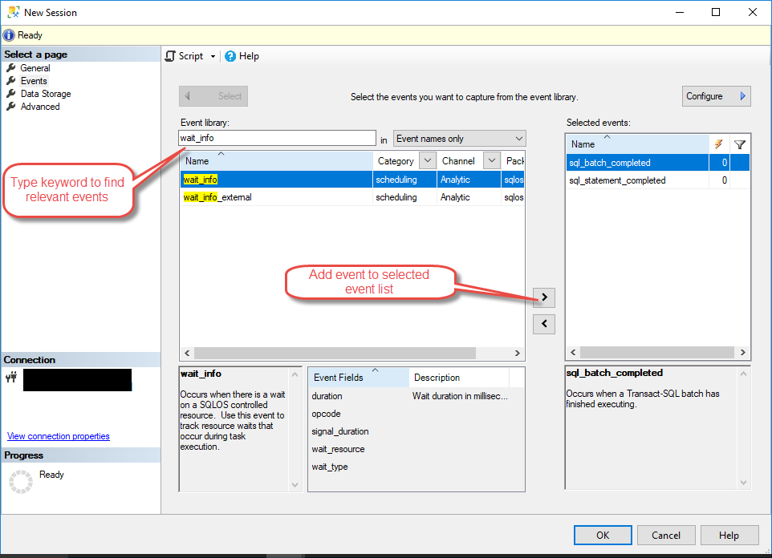Viewport: 772px width, 558px height.
Task: Select the Events page in Select a page
Action: click(32, 80)
